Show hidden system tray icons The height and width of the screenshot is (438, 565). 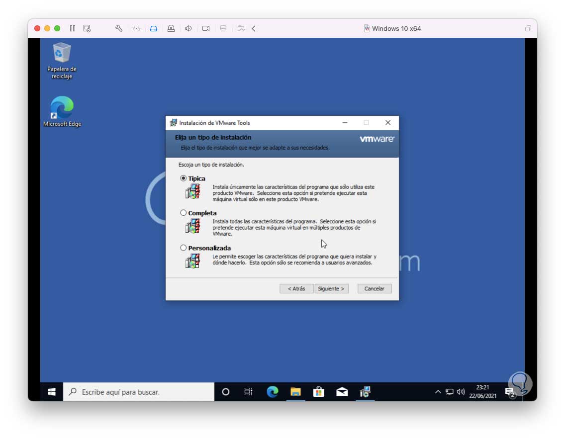click(438, 392)
